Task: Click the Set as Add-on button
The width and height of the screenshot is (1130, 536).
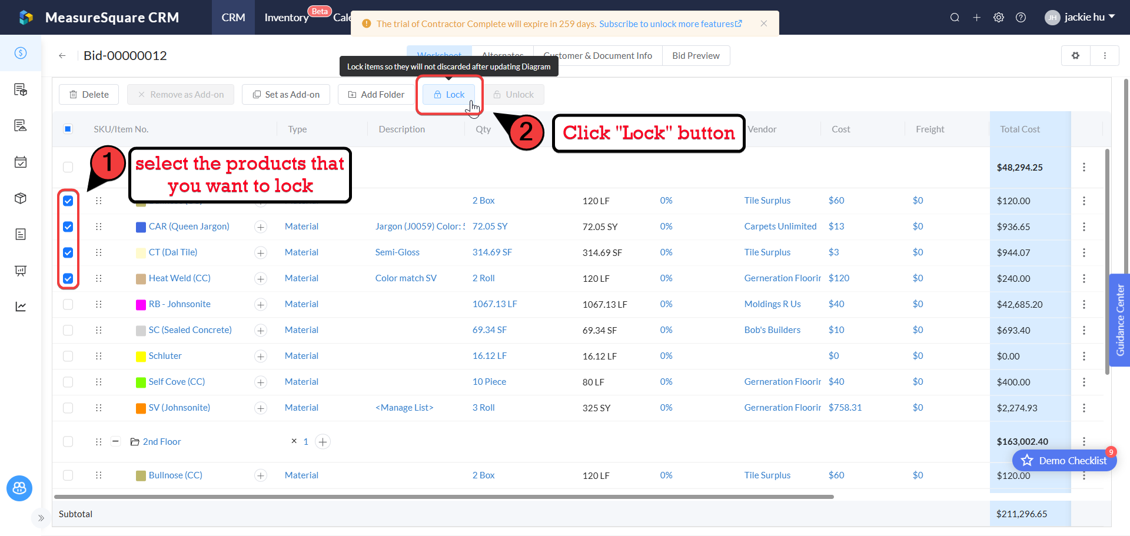Action: (x=286, y=95)
